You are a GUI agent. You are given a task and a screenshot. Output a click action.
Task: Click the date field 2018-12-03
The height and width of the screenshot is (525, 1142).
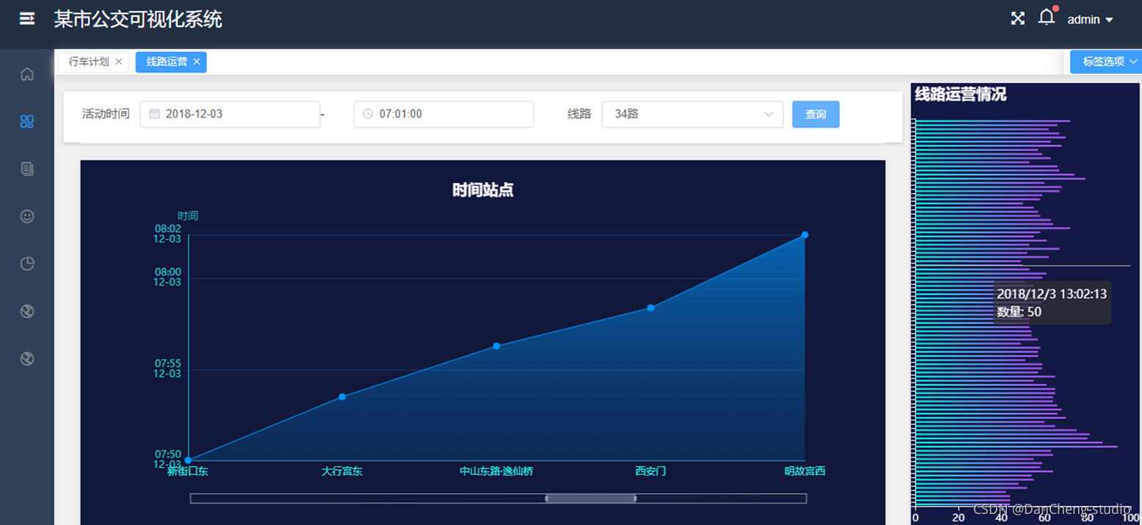coord(230,114)
